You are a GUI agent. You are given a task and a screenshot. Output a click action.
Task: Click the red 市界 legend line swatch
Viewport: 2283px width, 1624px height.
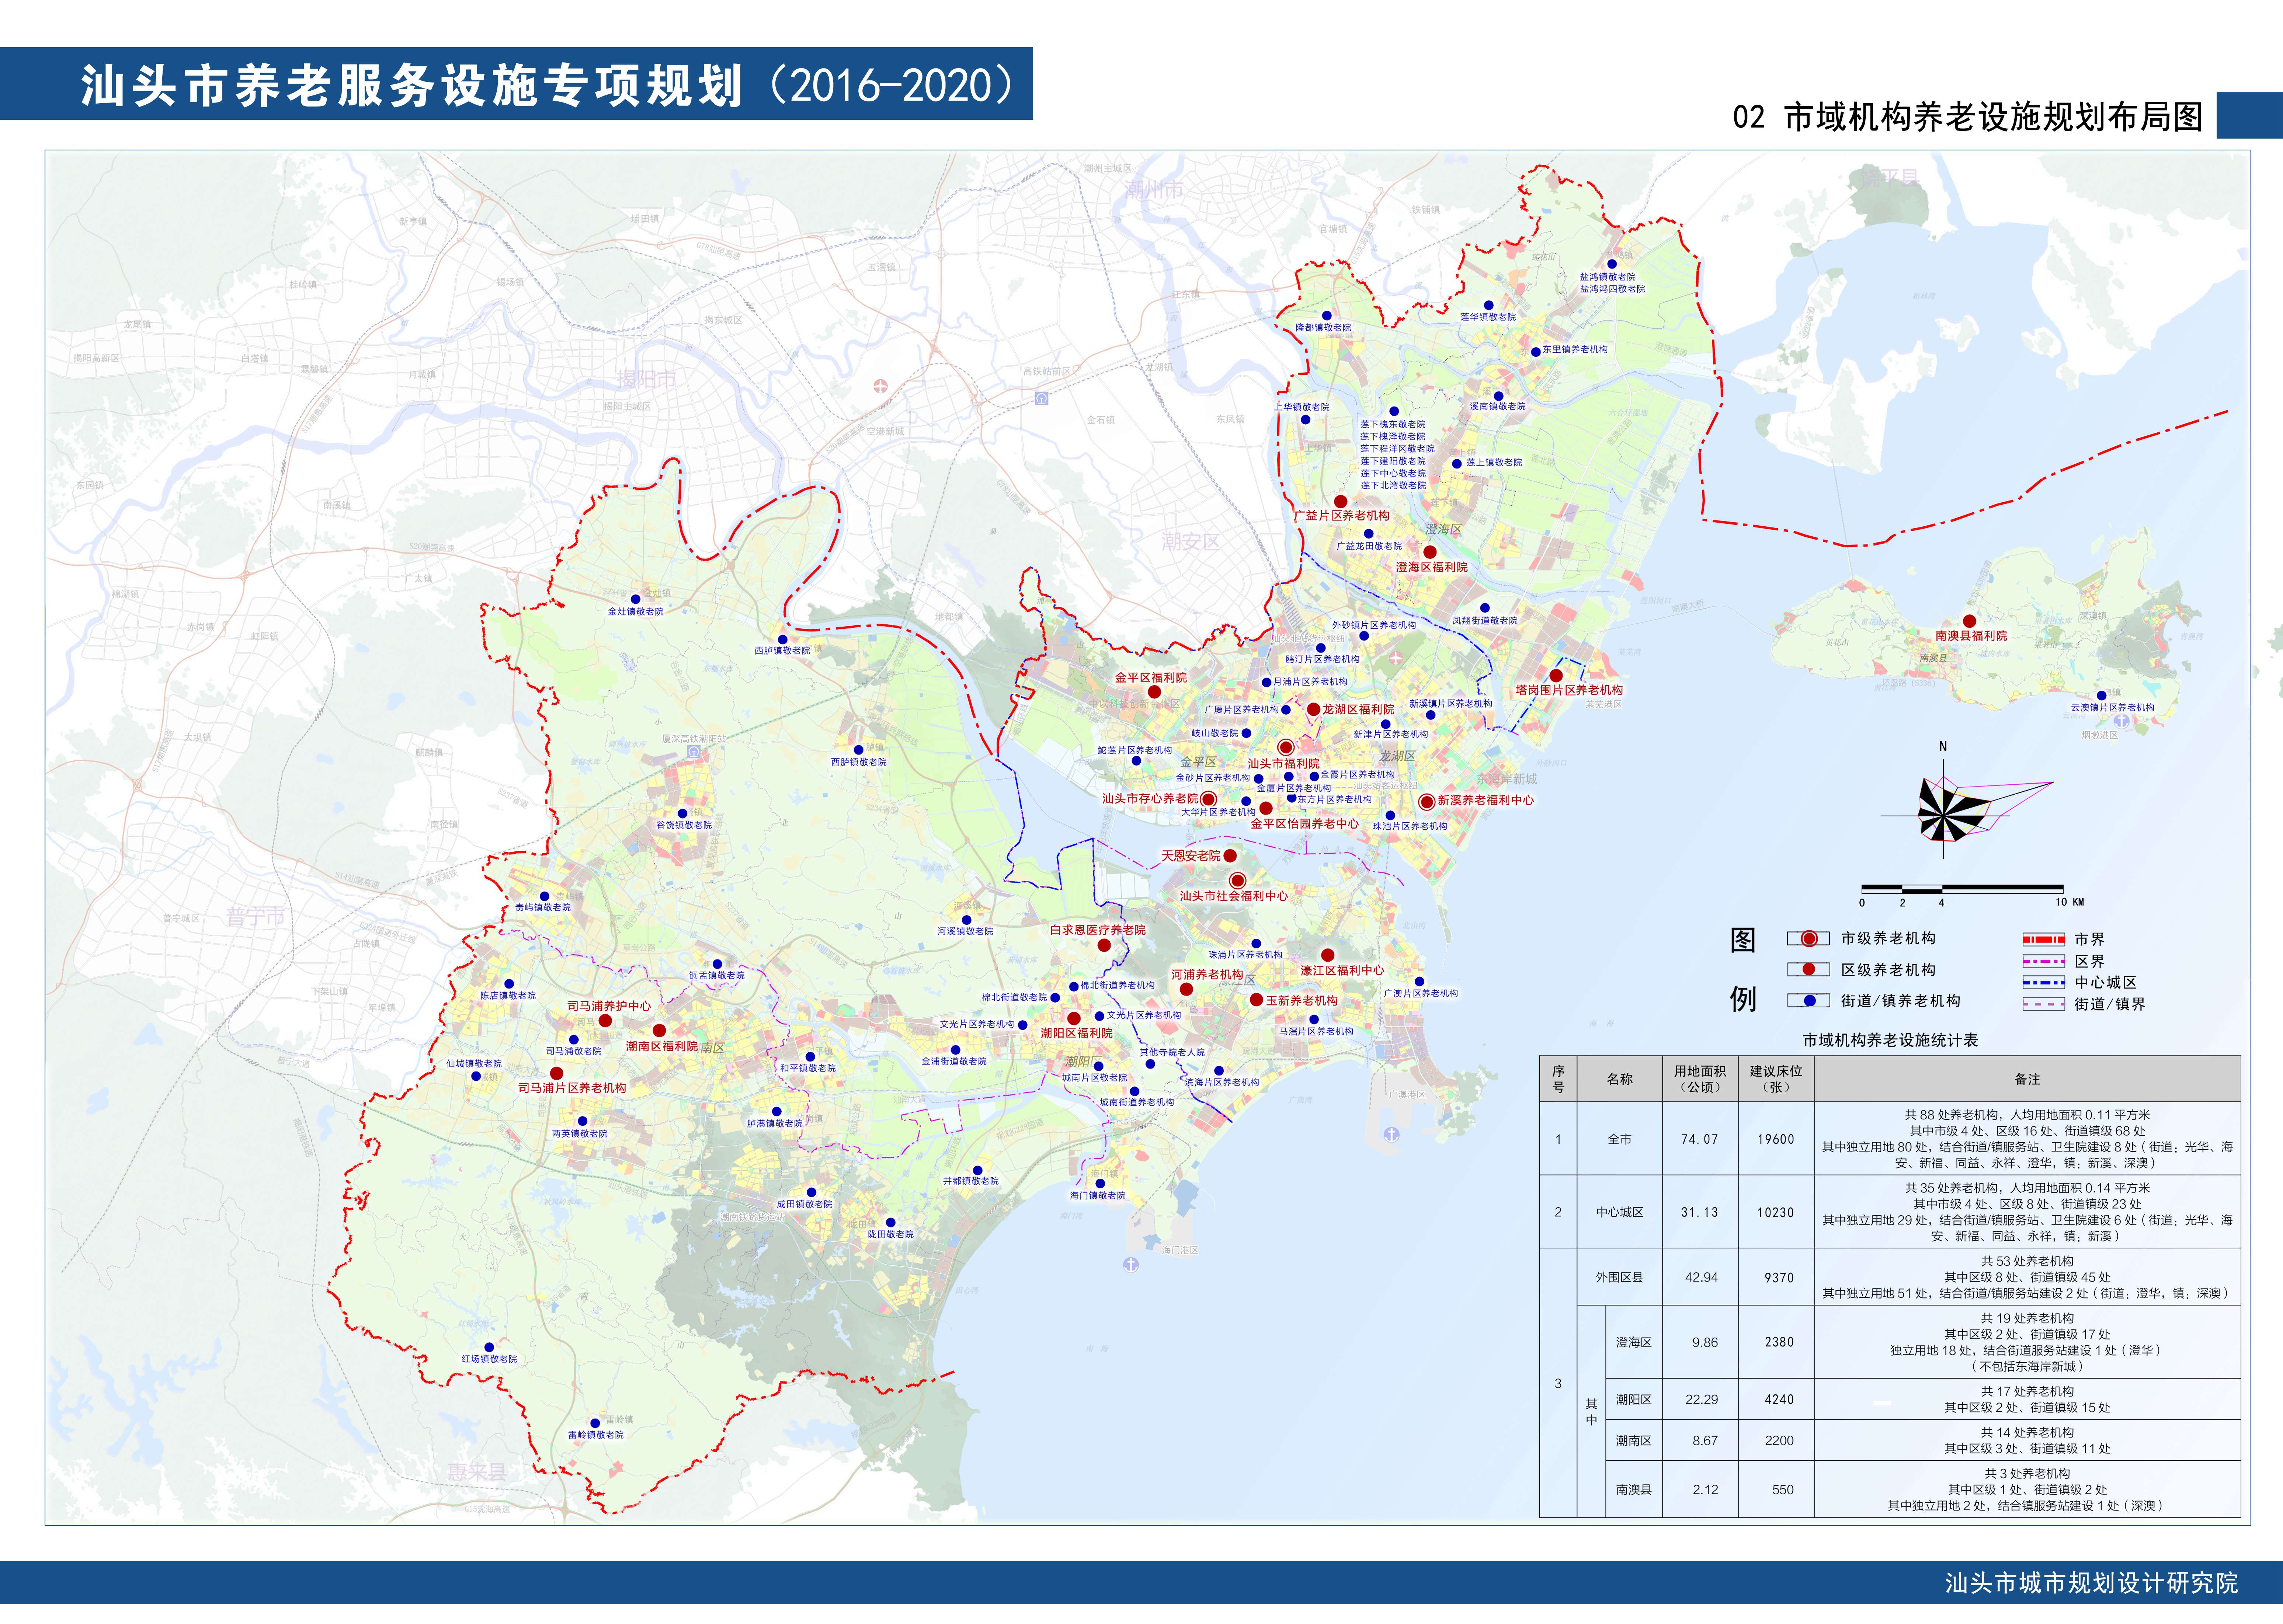coord(2044,939)
